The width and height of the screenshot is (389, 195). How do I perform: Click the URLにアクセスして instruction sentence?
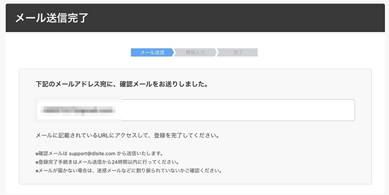pos(128,136)
